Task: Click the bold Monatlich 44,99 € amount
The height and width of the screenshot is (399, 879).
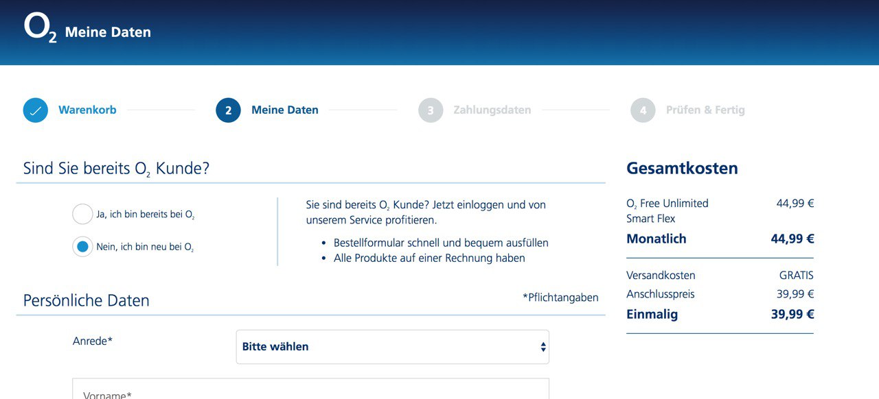Action: coord(792,239)
